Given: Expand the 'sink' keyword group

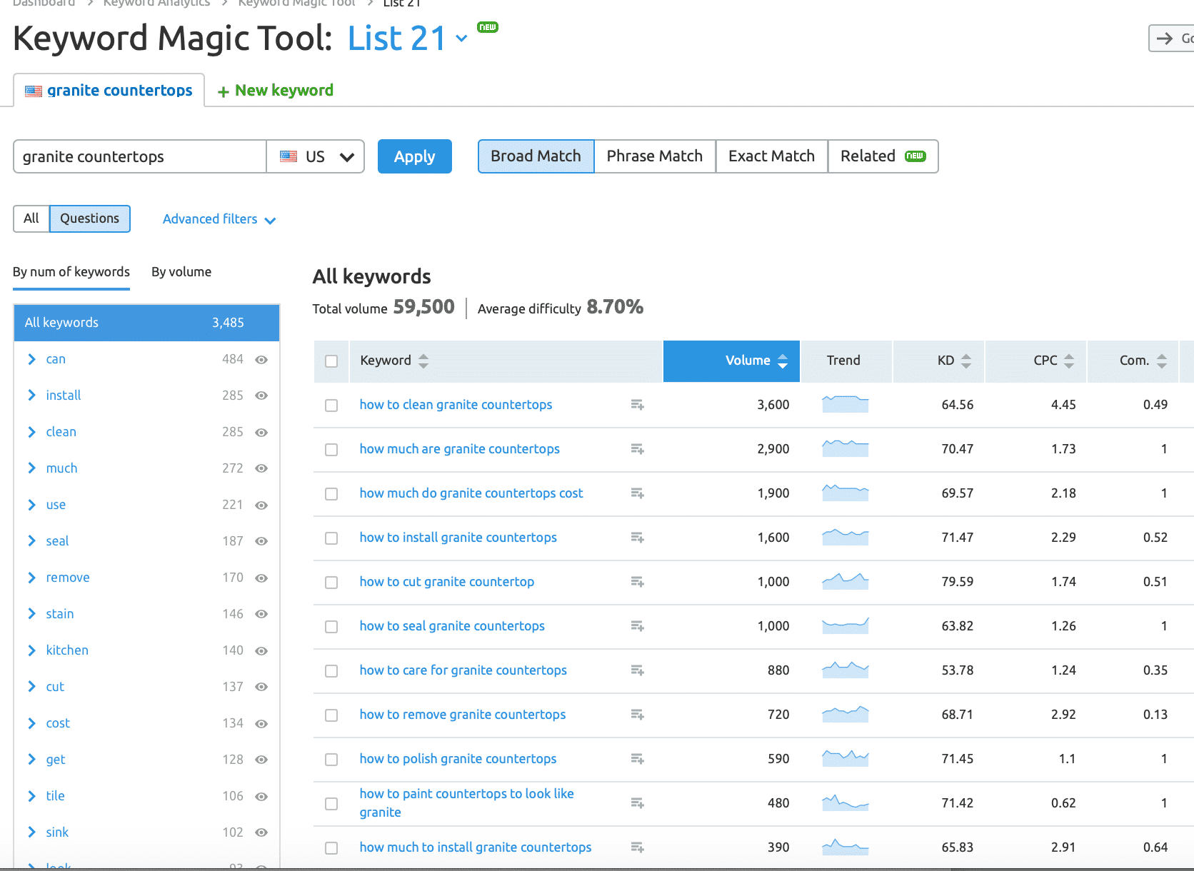Looking at the screenshot, I should coord(31,832).
